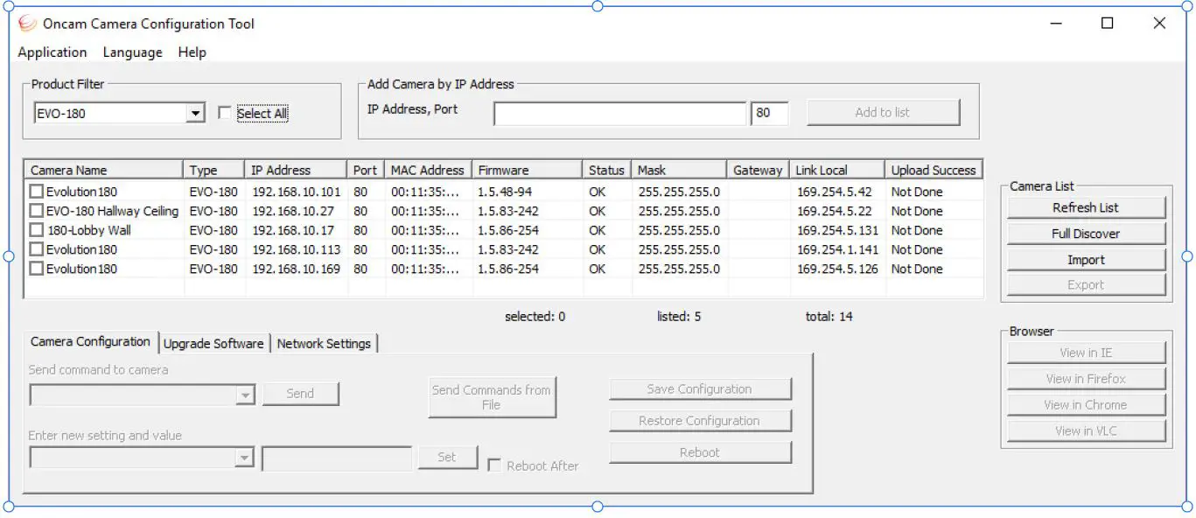Tick the 180-Lobby Wall camera checkbox
This screenshot has height=518, width=1196.
[x=36, y=230]
